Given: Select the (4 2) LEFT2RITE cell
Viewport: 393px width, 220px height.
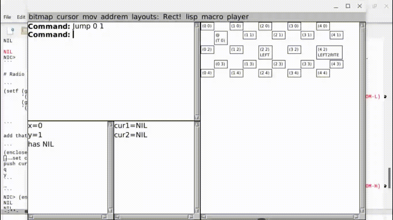Looking at the screenshot, I should click(329, 52).
